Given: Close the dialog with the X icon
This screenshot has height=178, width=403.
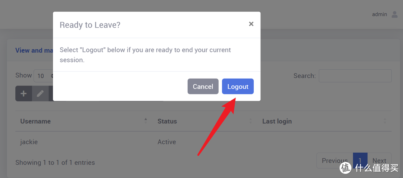Looking at the screenshot, I should point(251,24).
